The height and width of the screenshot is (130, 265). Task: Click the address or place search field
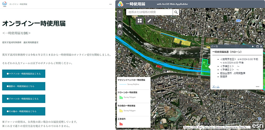(x=149, y=12)
